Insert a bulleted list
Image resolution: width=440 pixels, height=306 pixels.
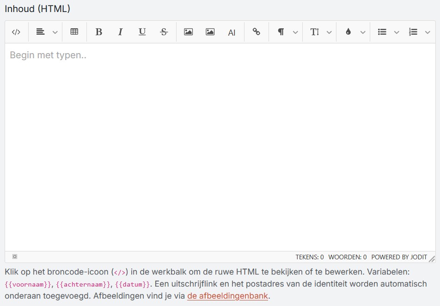point(382,32)
